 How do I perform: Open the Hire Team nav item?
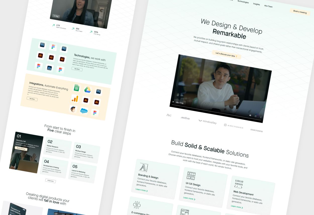tap(268, 6)
